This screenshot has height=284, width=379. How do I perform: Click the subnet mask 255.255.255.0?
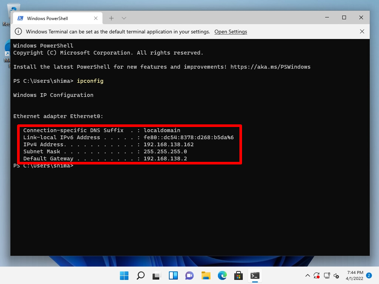(x=165, y=151)
